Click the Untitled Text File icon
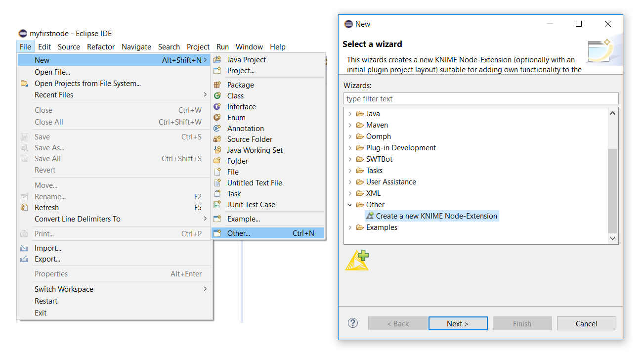Screen dimensions: 643x357 (217, 183)
